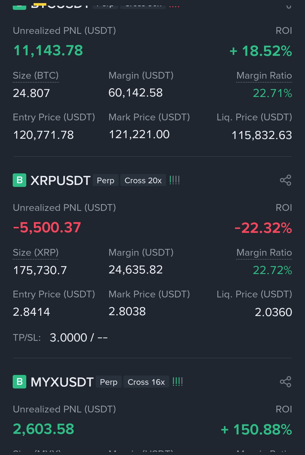Screen dimensions: 305x455
Task: Tap the risk indicator bars beside Cross 16x
Action: pos(178,382)
